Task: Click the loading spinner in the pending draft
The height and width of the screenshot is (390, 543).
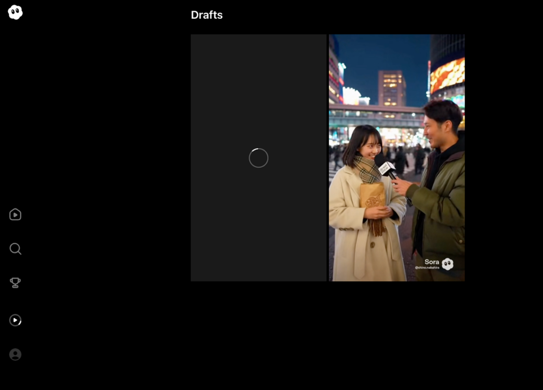Action: click(259, 158)
